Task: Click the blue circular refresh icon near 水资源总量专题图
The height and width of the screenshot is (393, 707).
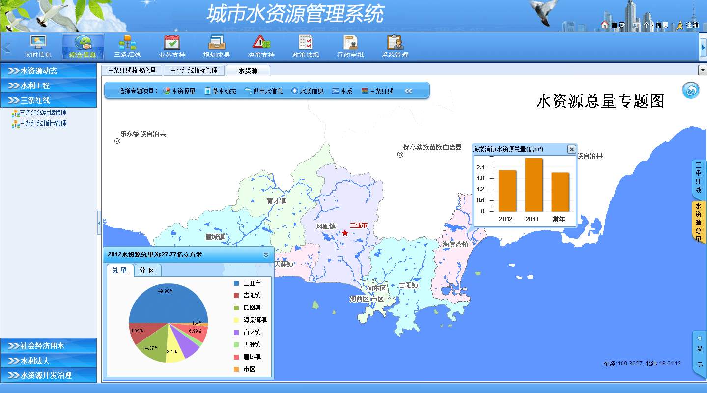Action: [x=690, y=91]
